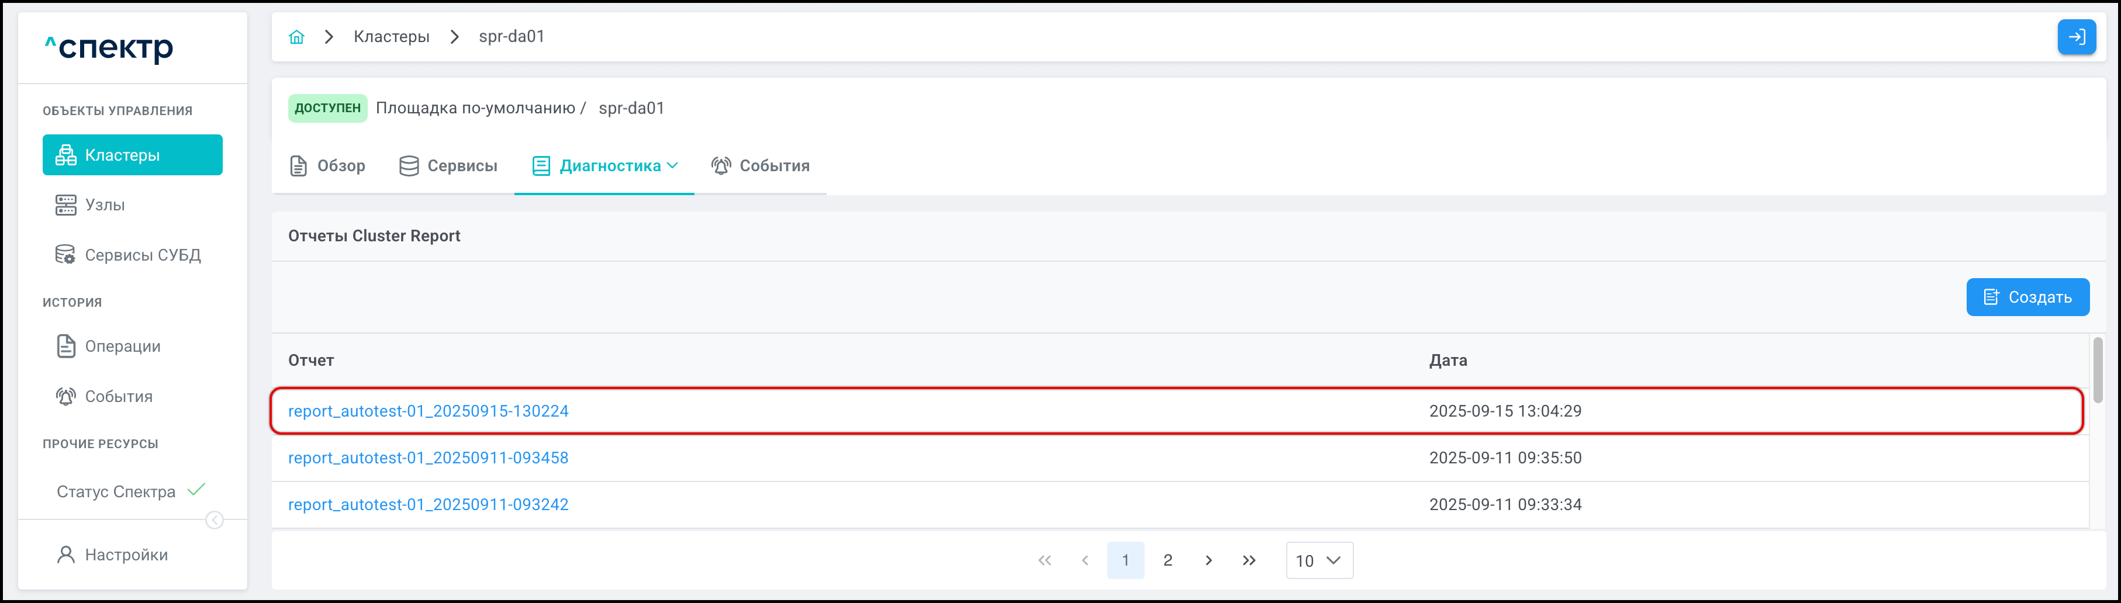Image resolution: width=2121 pixels, height=603 pixels.
Task: Jump to the last page of reports
Action: tap(1248, 560)
